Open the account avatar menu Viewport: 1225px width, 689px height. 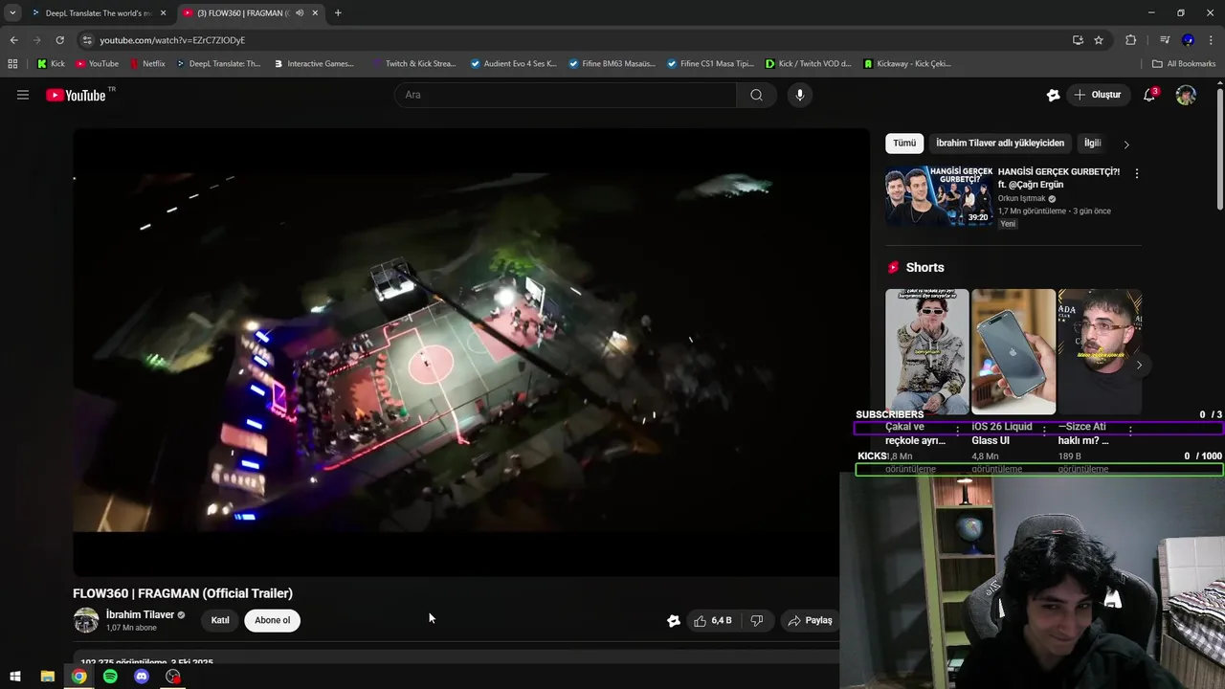tap(1186, 95)
